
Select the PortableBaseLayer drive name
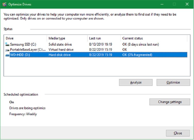[28, 49]
